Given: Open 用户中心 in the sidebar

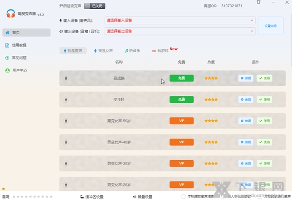Looking at the screenshot, I should pyautogui.click(x=16, y=71).
